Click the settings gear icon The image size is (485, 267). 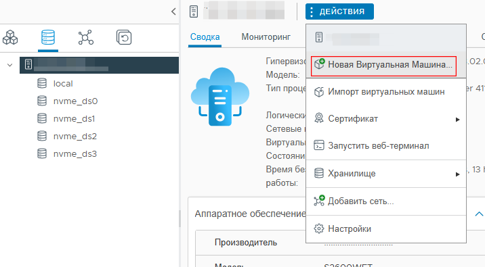point(319,228)
